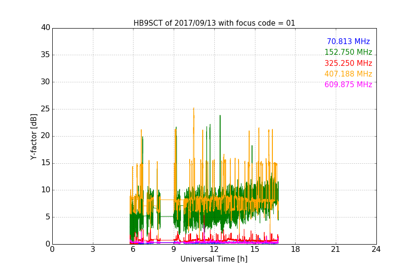Select the 407.188 MHz legend label
Viewport: 418px width, 279px height.
348,74
